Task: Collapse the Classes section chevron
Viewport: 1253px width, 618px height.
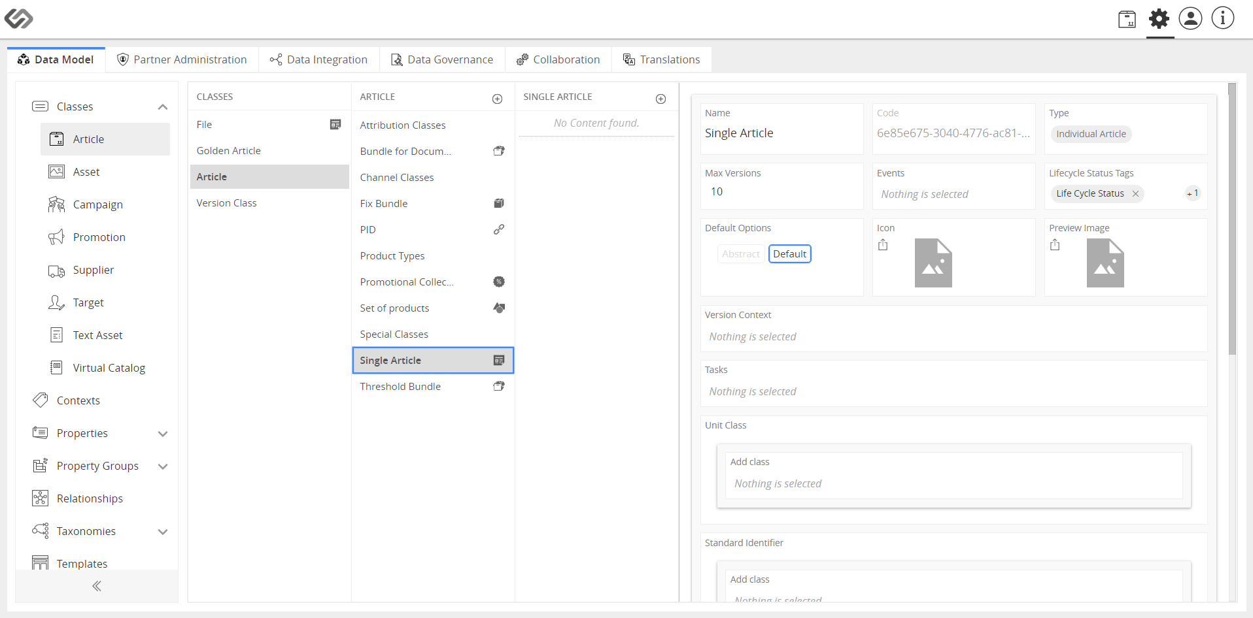Action: pos(163,107)
